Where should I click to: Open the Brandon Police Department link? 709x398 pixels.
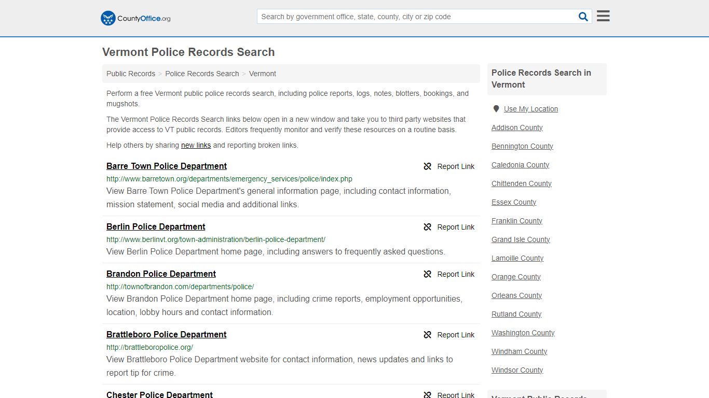tap(161, 274)
